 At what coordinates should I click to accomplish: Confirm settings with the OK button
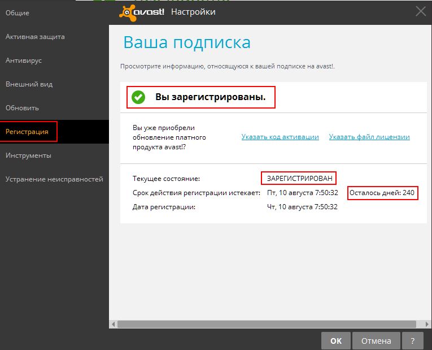[336, 341]
